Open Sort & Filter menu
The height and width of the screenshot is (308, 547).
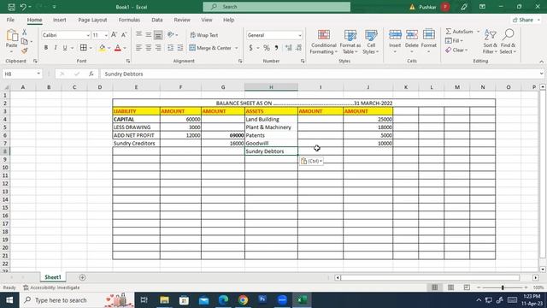(490, 42)
